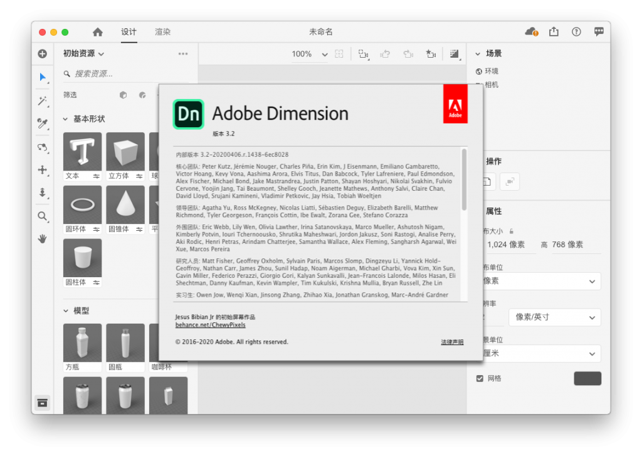Filter assets by models cube icon

[123, 95]
